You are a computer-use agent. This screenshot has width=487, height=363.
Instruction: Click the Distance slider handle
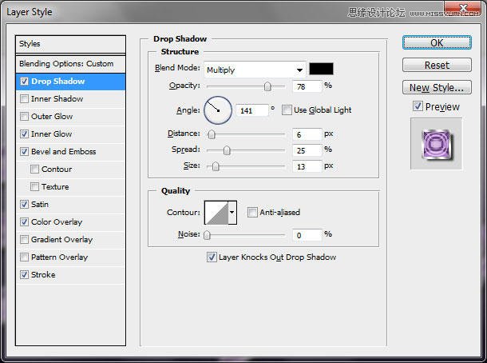[x=212, y=134]
